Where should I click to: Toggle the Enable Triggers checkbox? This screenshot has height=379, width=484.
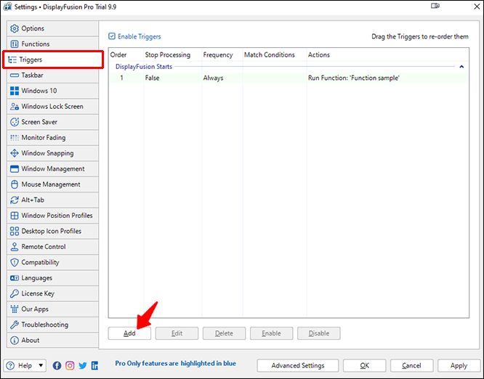point(112,36)
